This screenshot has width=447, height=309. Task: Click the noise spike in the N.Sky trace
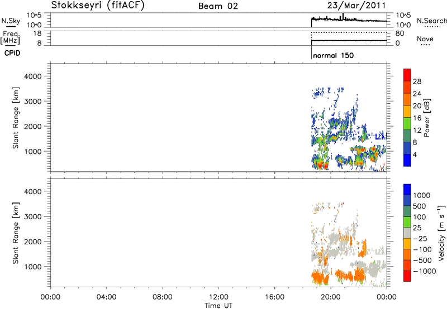point(343,16)
